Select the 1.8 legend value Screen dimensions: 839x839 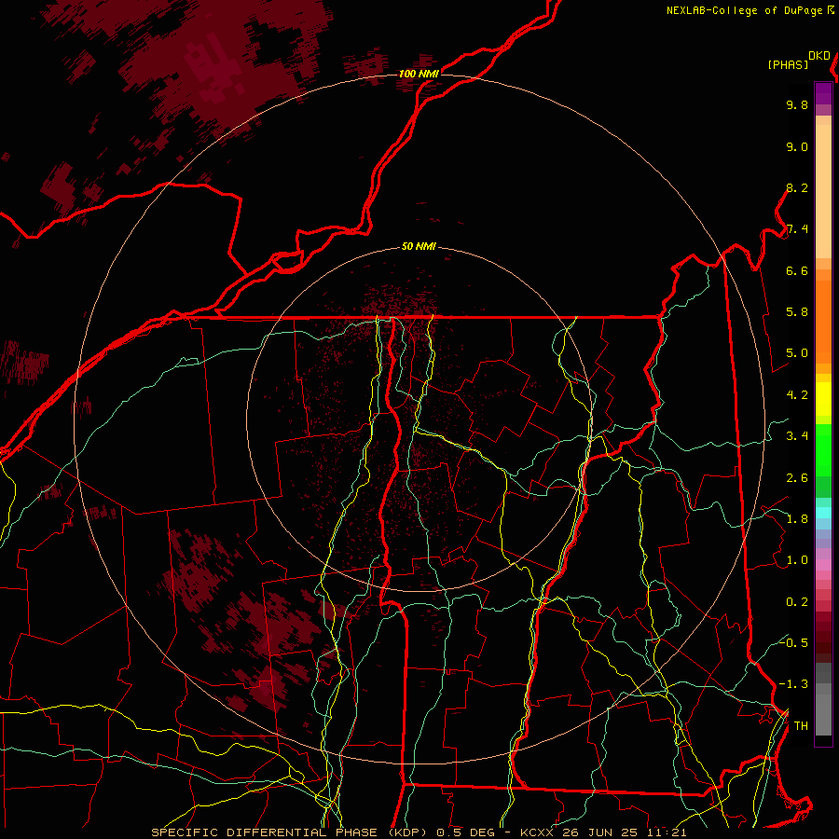pos(797,519)
